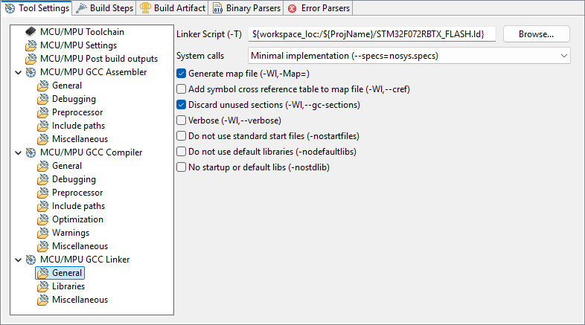Click the MCU/MPU Settings folder icon
585x325 pixels.
tap(31, 45)
